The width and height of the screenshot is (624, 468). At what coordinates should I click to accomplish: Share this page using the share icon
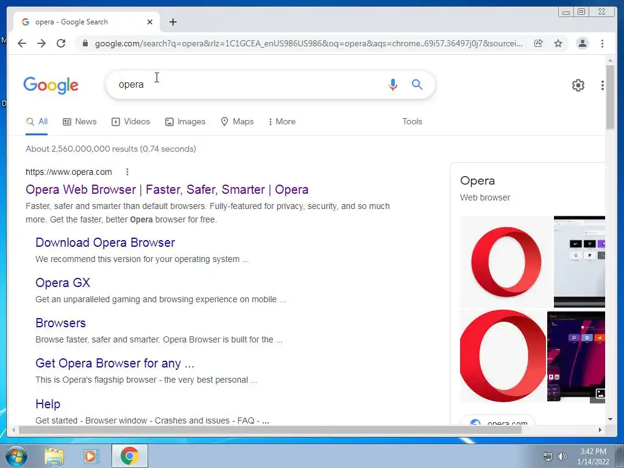click(539, 43)
